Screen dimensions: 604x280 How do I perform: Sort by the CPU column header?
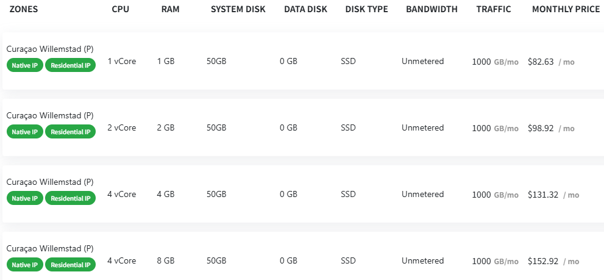[x=121, y=9]
